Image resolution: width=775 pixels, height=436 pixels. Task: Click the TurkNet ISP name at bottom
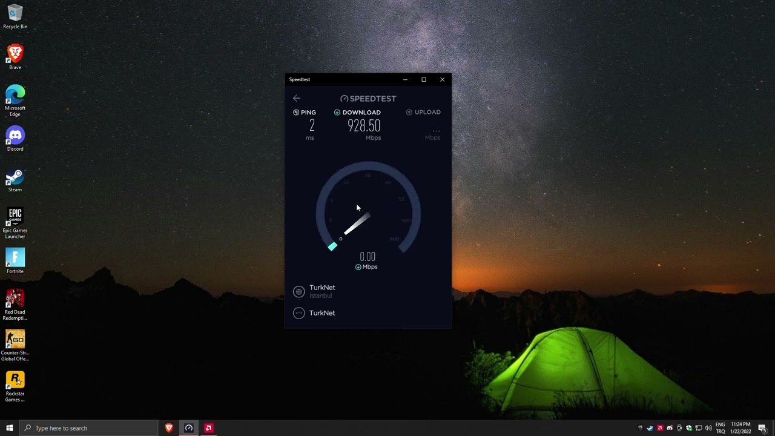[322, 313]
